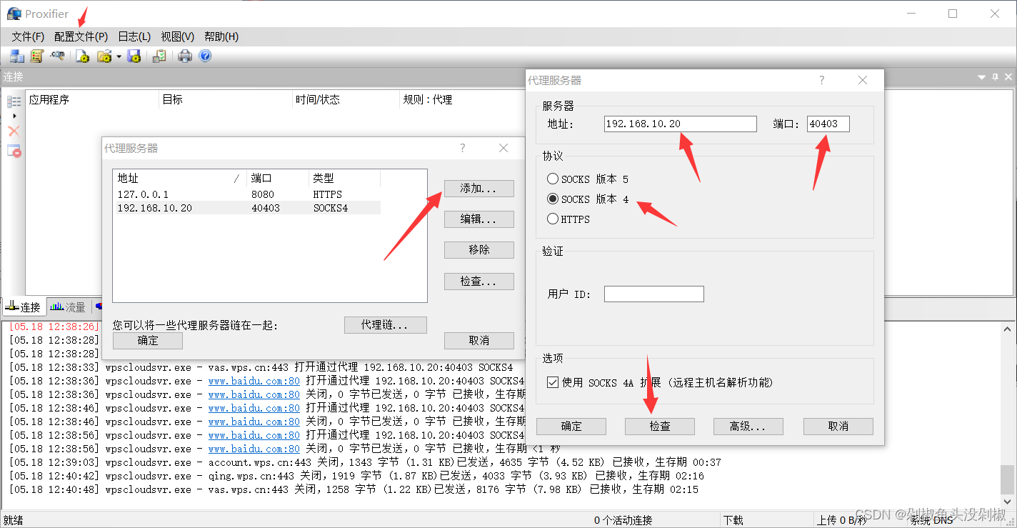Click red X close-connection icon
The width and height of the screenshot is (1017, 528).
tap(14, 131)
